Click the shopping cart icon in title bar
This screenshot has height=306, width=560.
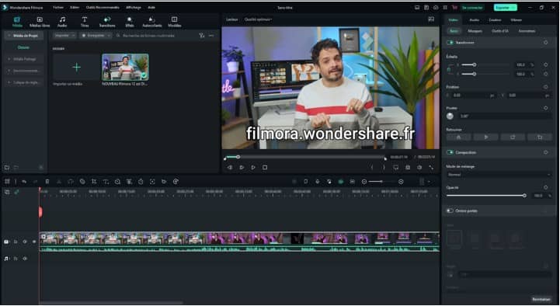click(454, 8)
